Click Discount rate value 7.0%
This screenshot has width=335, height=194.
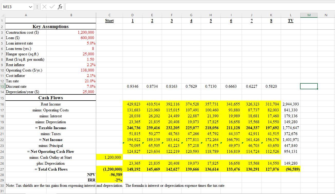pyautogui.click(x=91, y=86)
